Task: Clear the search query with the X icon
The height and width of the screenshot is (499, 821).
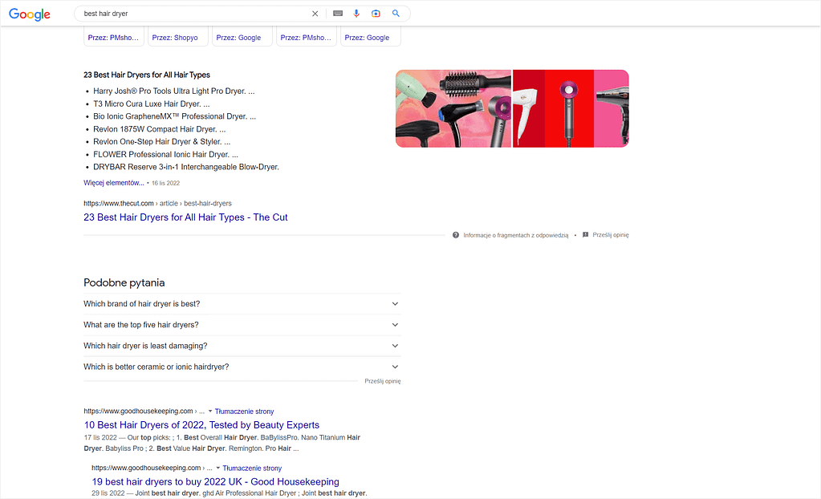Action: point(315,14)
